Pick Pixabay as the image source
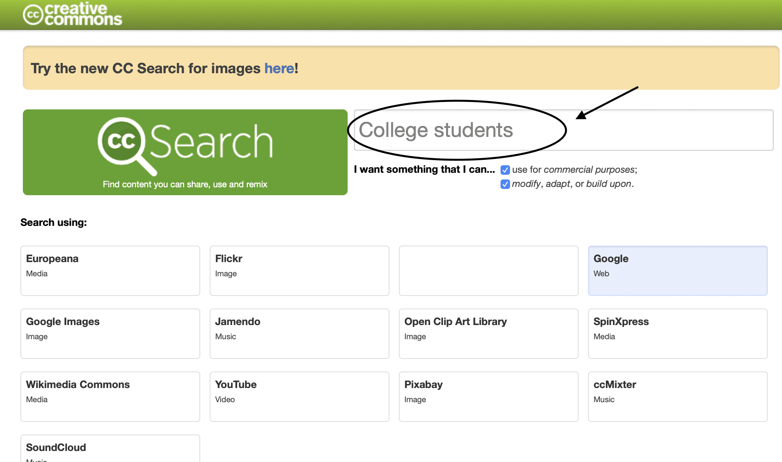Viewport: 782px width, 462px height. tap(488, 396)
